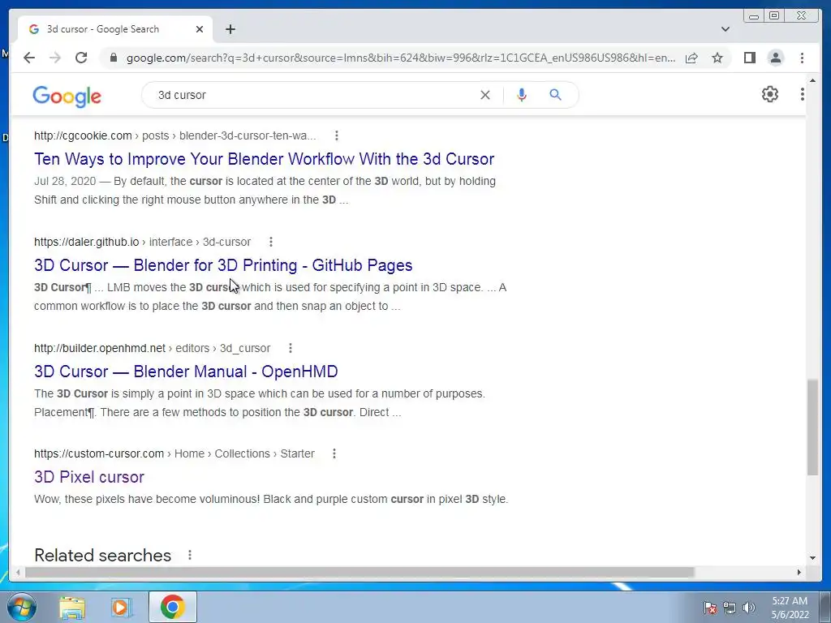
Task: Open the tab search chevron
Action: pyautogui.click(x=726, y=29)
